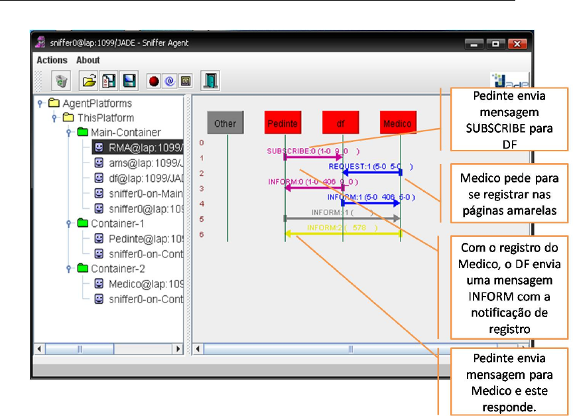Image resolution: width=573 pixels, height=416 pixels.
Task: Close the Sniffer Agent window
Action: (517, 44)
